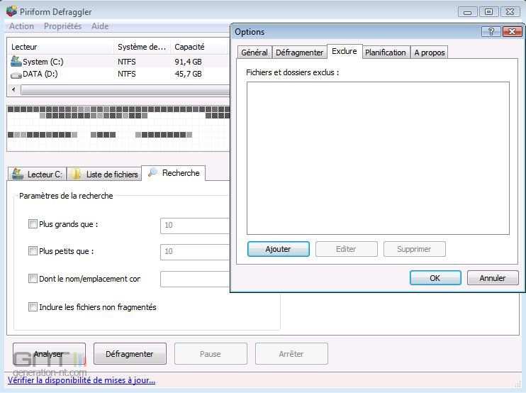Click the excluded files and folders list box
Image resolution: width=526 pixels, height=393 pixels.
[x=378, y=158]
